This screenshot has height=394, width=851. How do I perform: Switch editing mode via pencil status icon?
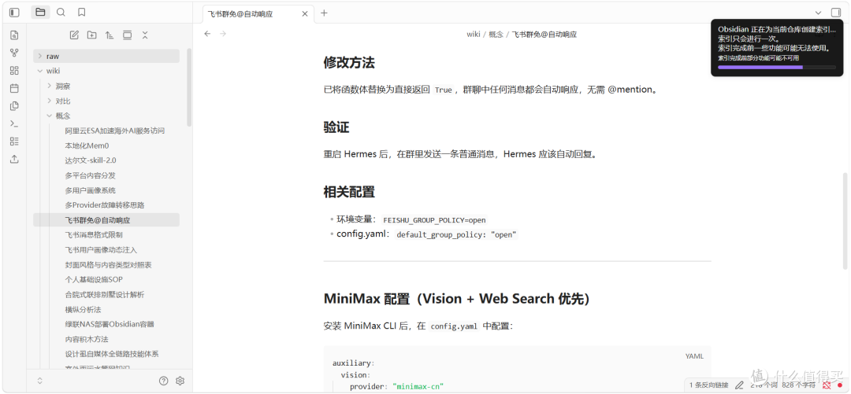[739, 385]
